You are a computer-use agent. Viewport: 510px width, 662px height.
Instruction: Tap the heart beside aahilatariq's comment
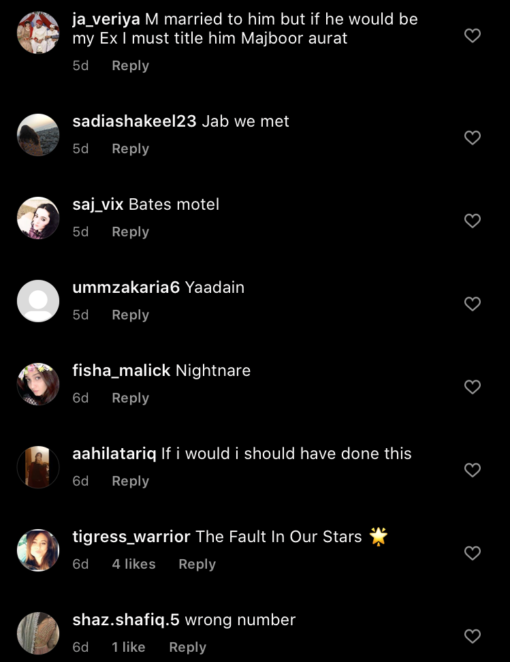click(473, 470)
